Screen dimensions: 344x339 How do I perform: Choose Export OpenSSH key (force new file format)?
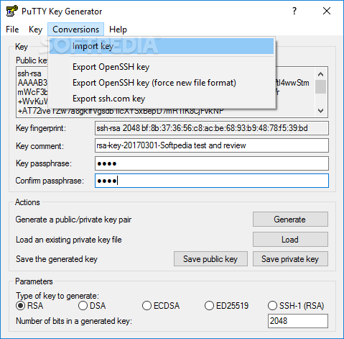click(x=162, y=83)
